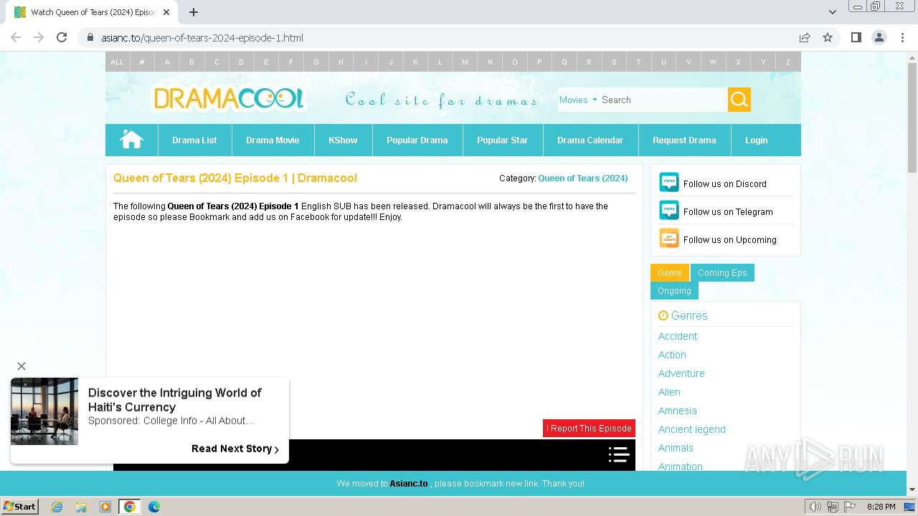Click the Dramacool logo
Screen dimensions: 918x516
229,99
